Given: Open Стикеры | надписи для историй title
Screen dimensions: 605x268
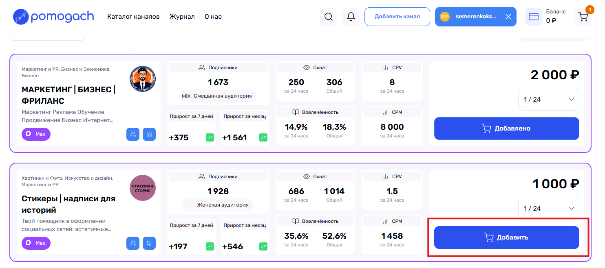Looking at the screenshot, I should tap(68, 205).
